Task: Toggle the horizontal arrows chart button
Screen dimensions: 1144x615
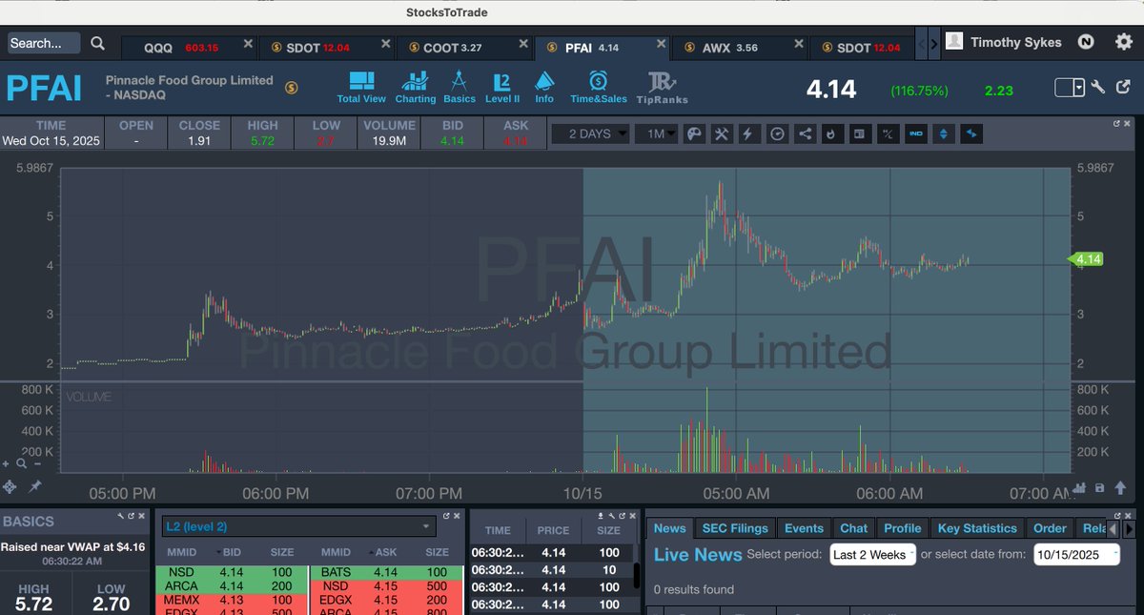Action: (x=971, y=134)
